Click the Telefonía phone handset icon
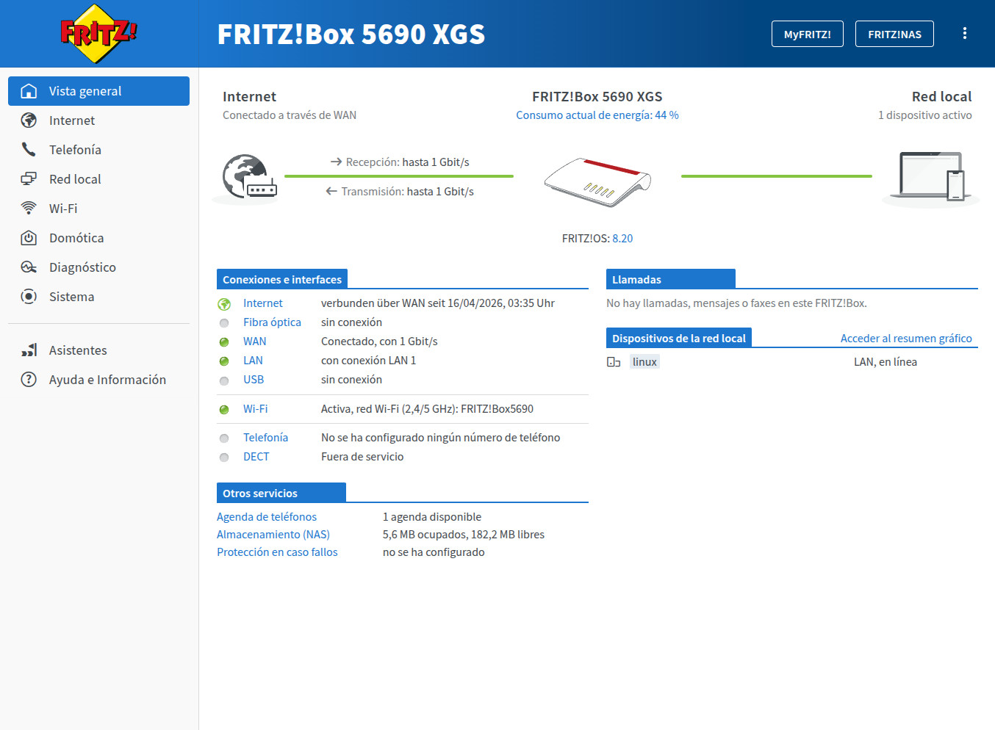This screenshot has width=995, height=730. pos(29,150)
